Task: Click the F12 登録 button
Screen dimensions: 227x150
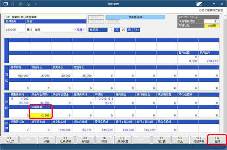Action: pyautogui.click(x=217, y=140)
